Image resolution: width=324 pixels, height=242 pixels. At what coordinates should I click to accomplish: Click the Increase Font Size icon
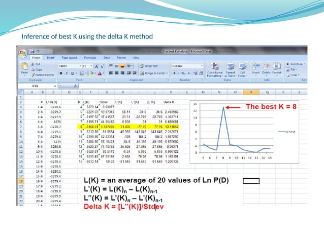(96, 66)
